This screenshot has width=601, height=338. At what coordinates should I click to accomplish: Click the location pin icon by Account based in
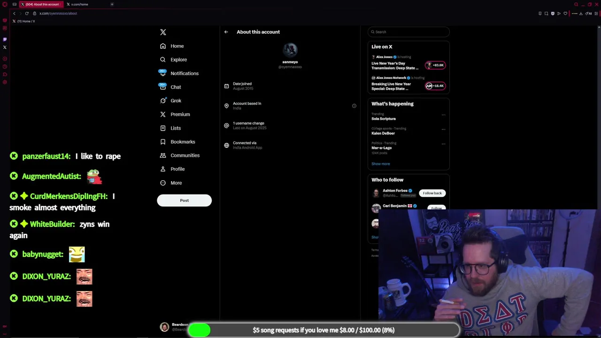226,106
